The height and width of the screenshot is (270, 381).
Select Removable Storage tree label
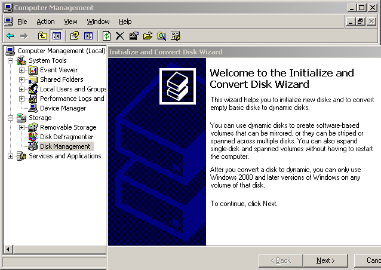coord(68,127)
